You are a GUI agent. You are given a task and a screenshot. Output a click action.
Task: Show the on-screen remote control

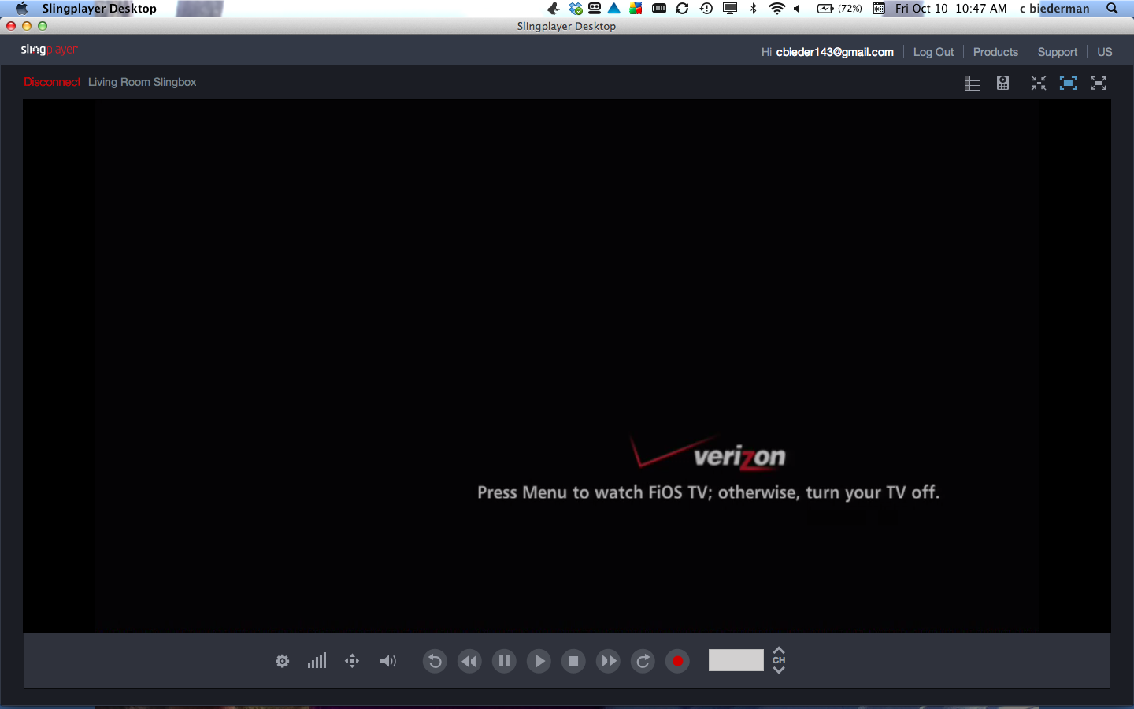coord(1002,83)
